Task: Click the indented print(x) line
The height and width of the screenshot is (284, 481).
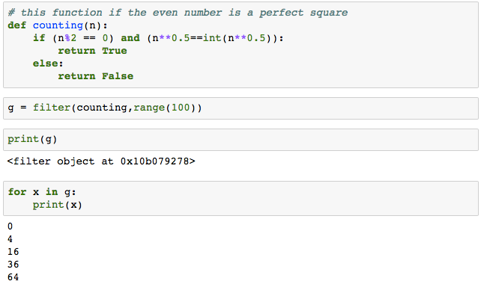Action: coord(58,205)
